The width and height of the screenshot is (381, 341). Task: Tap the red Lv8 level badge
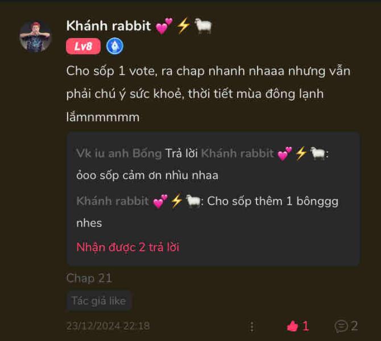[83, 46]
